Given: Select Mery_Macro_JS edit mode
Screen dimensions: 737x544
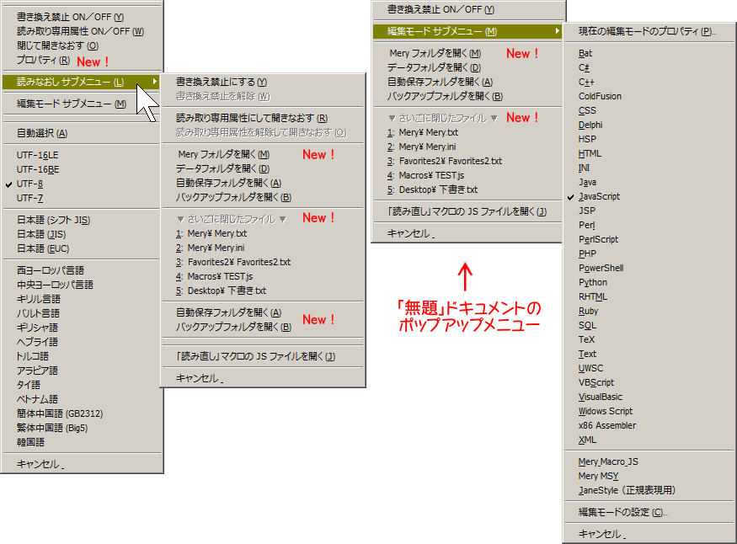Looking at the screenshot, I should pyautogui.click(x=608, y=461).
